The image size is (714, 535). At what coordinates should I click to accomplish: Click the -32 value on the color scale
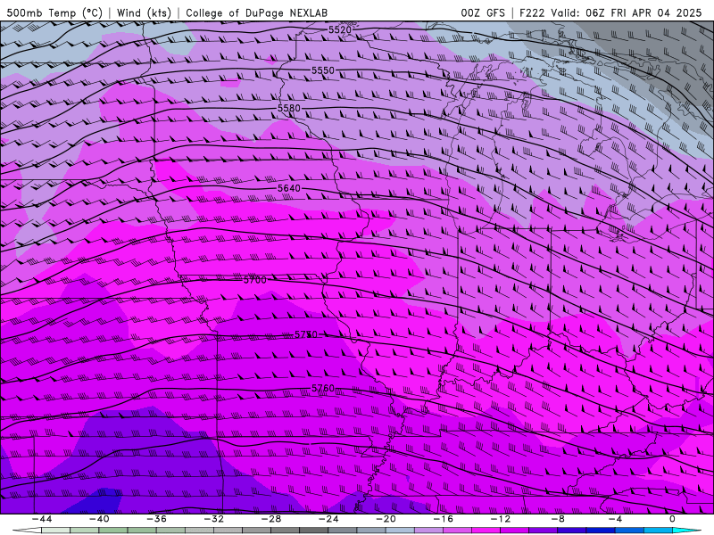click(x=213, y=519)
